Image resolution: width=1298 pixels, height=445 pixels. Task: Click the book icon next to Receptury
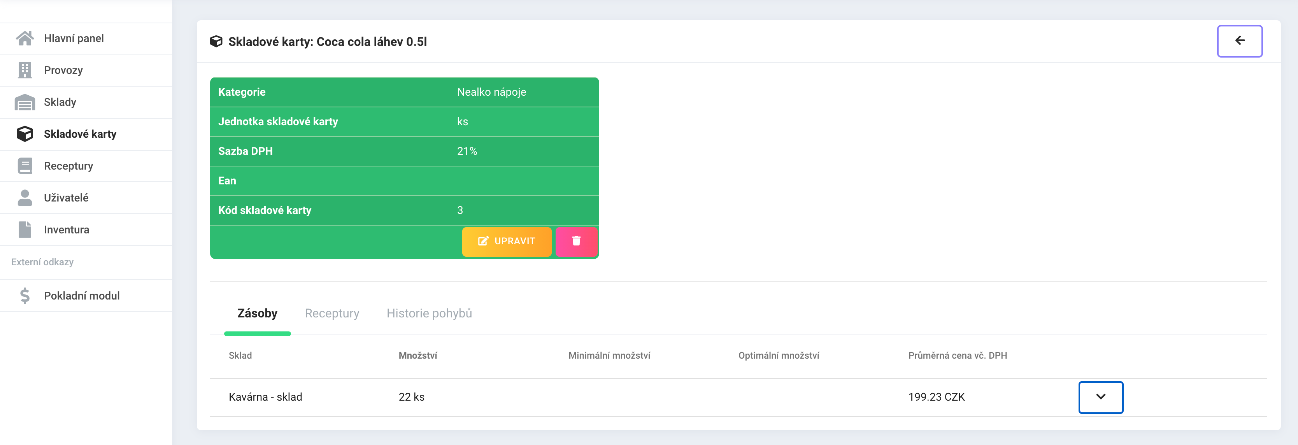[x=25, y=166]
